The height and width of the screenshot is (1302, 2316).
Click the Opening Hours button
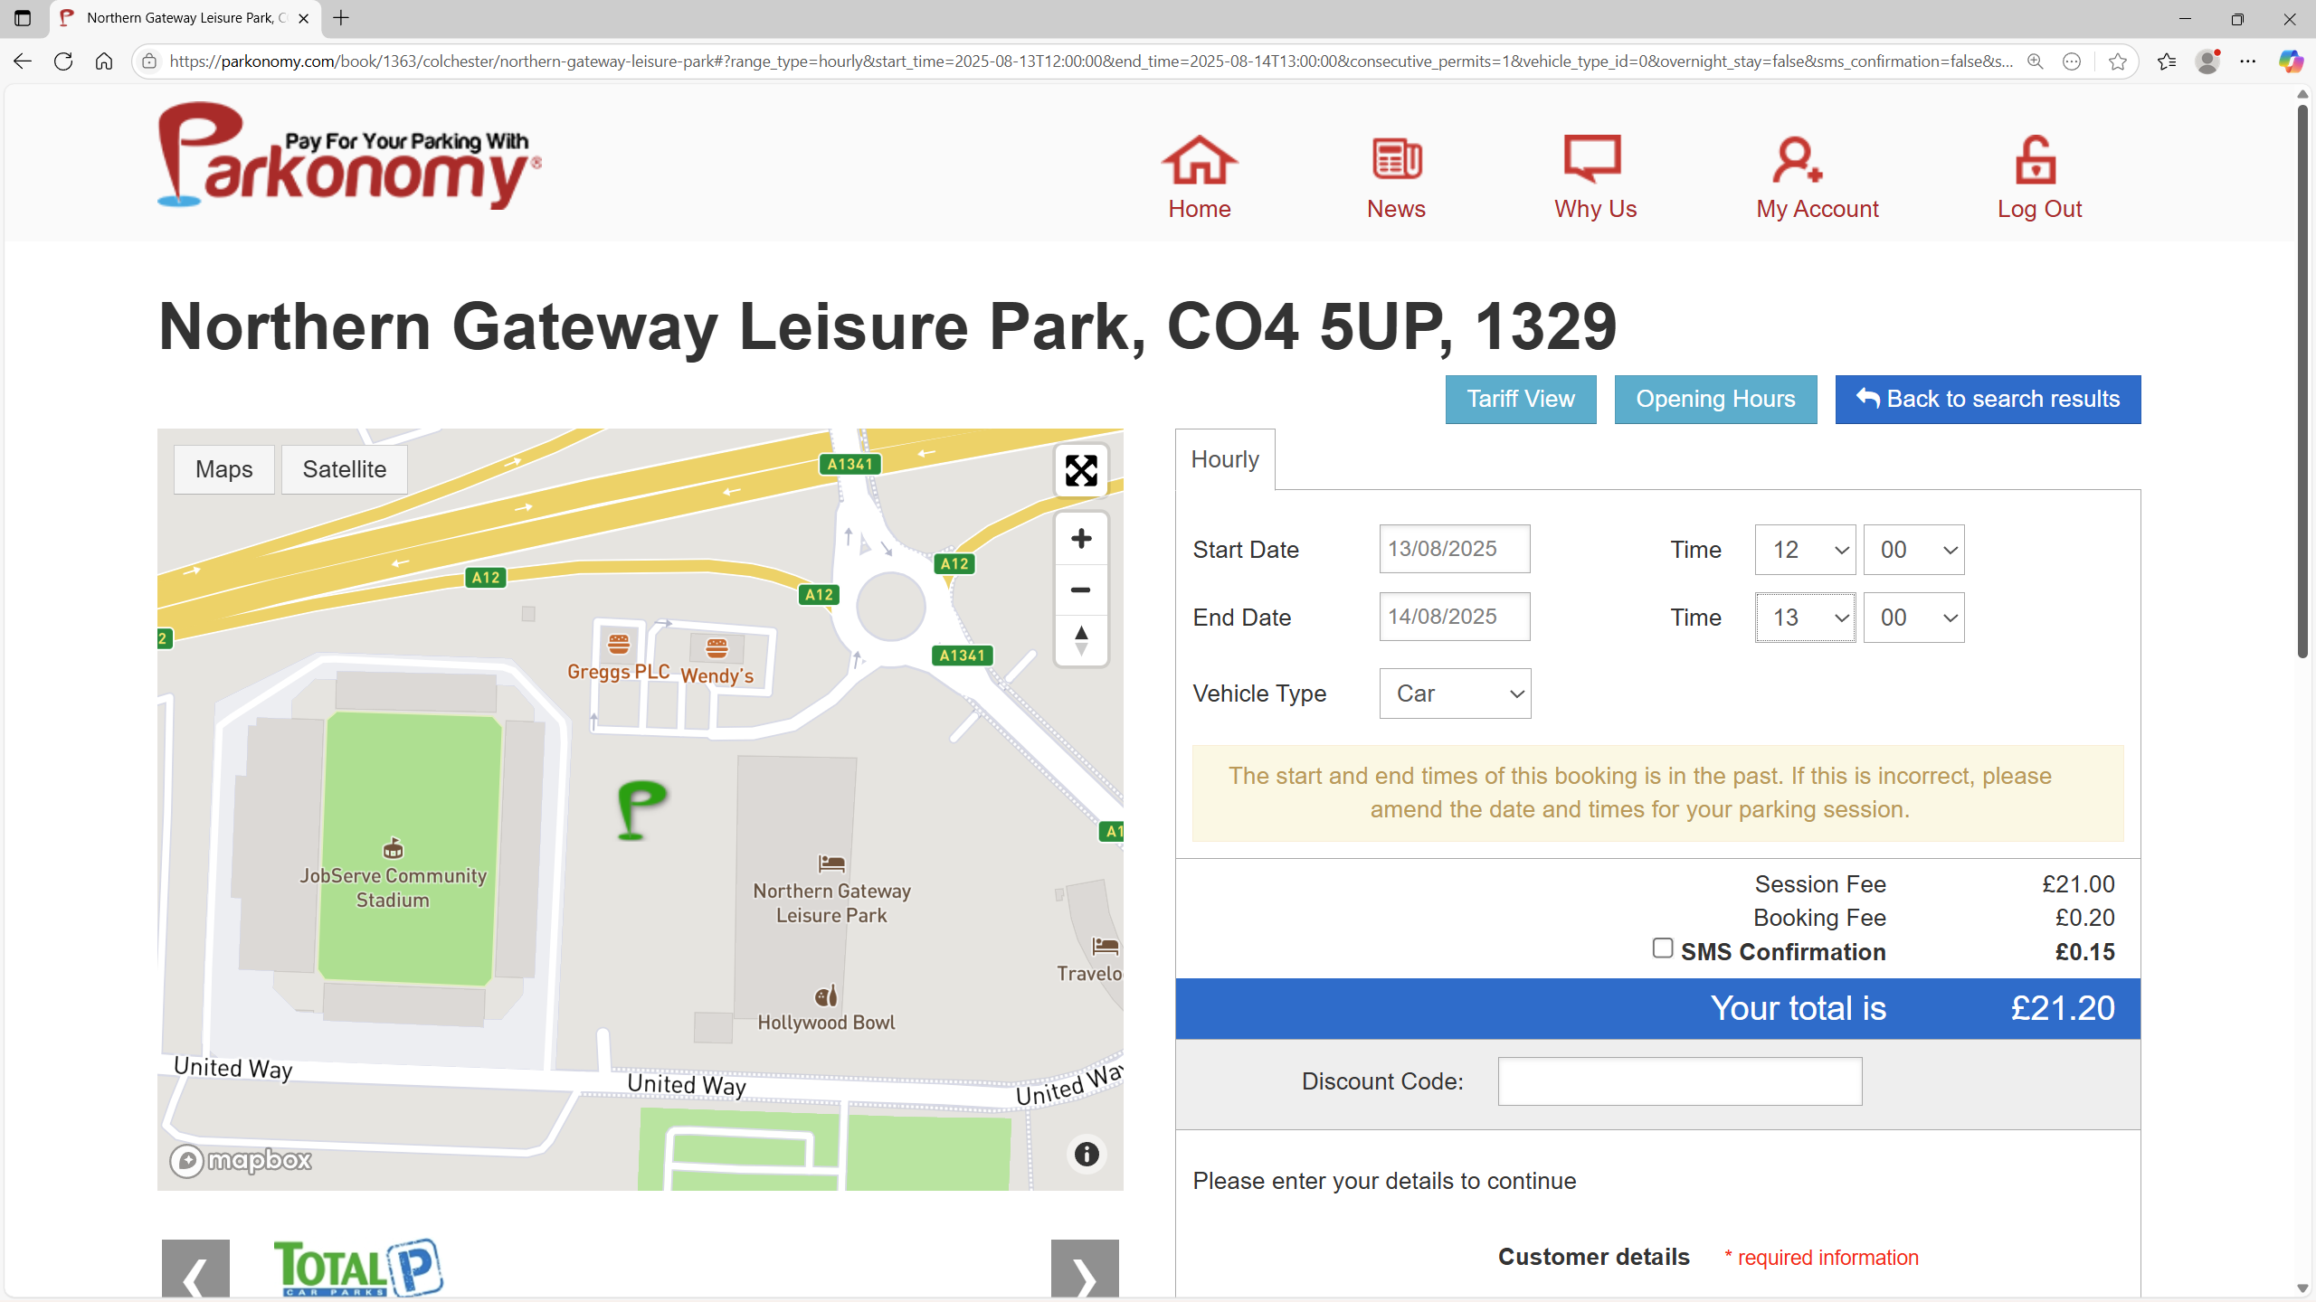(x=1715, y=400)
